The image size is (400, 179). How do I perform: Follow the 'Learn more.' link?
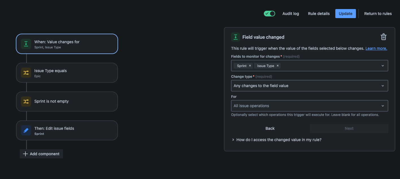pos(376,48)
